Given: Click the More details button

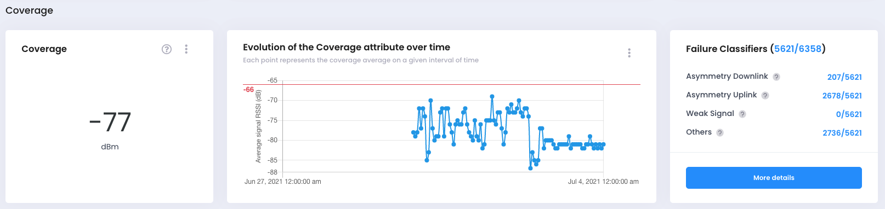Looking at the screenshot, I should pyautogui.click(x=774, y=178).
